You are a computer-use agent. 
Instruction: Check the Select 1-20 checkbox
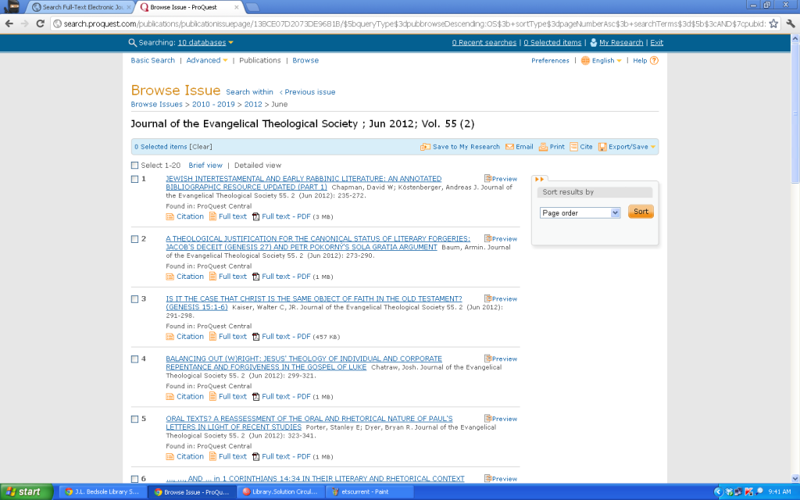(x=134, y=166)
